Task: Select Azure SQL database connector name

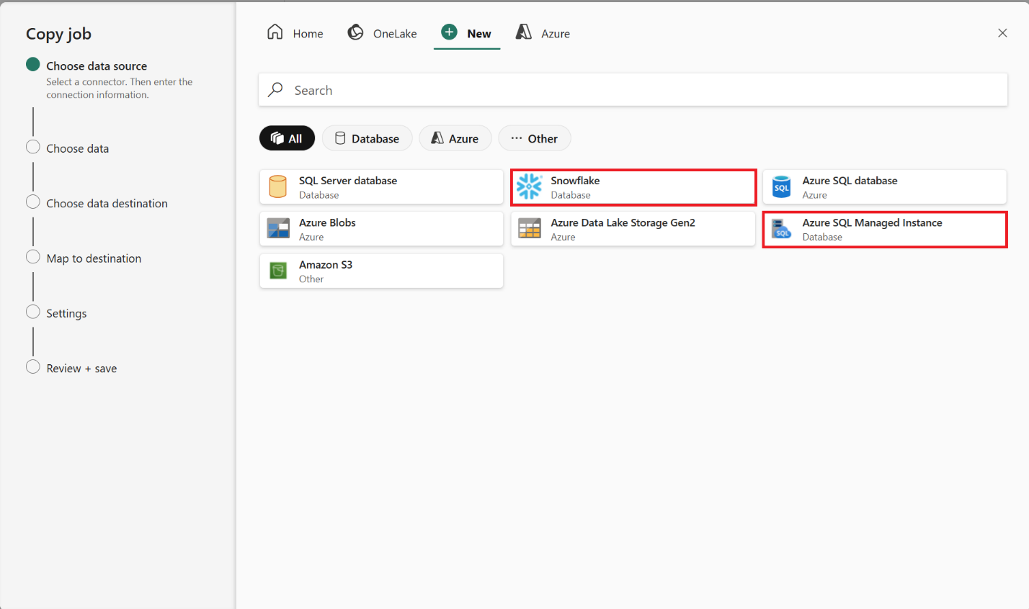Action: pos(850,181)
